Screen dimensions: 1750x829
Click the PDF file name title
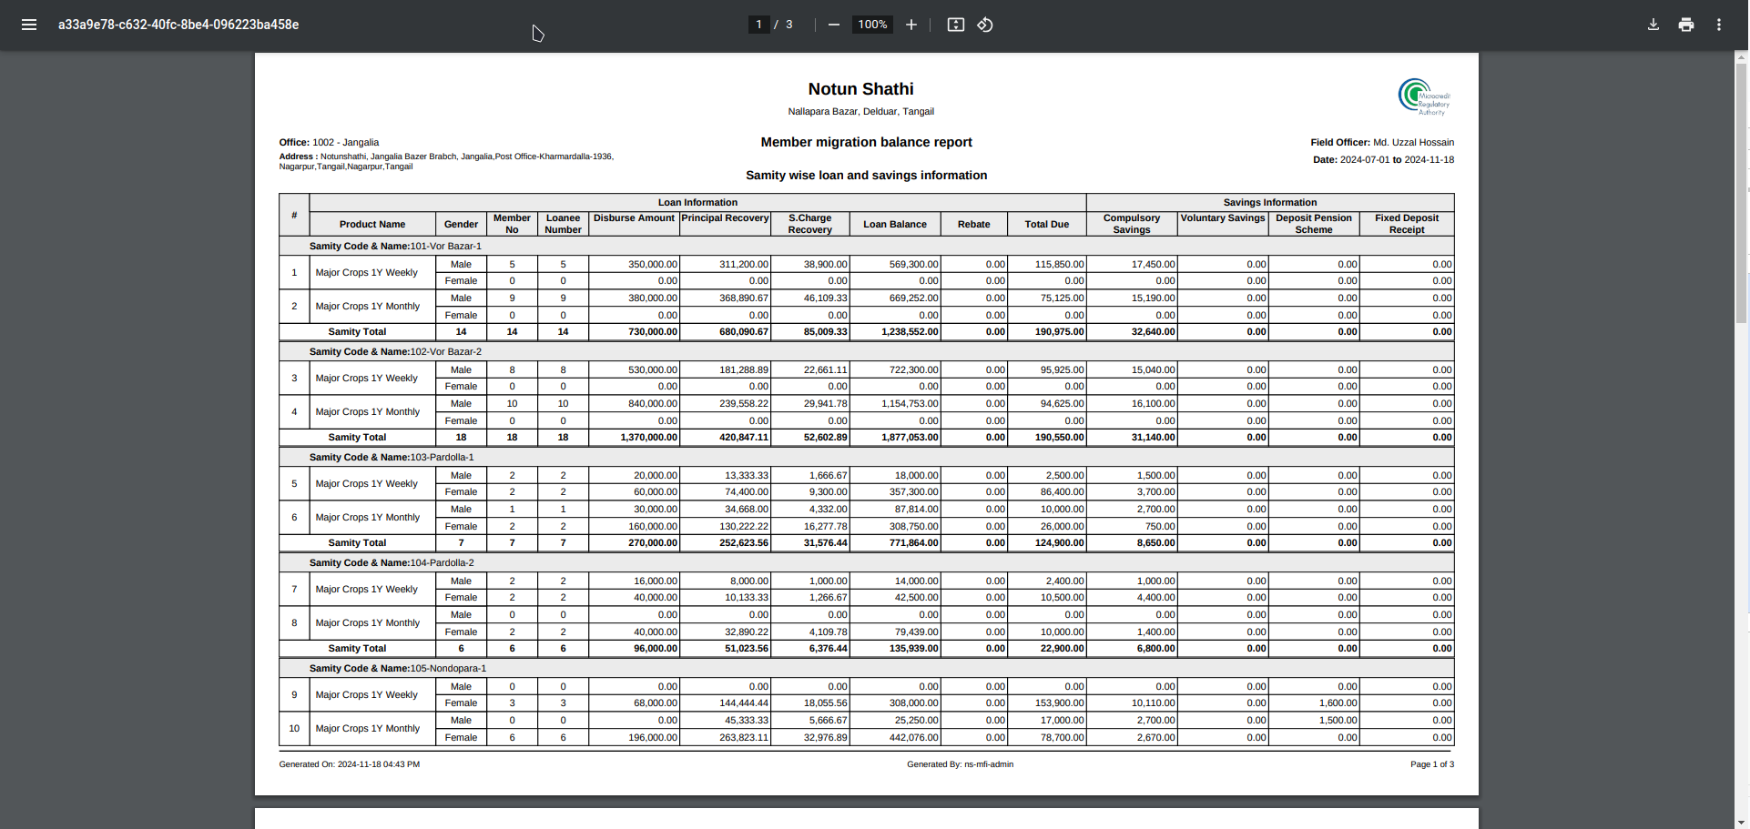coord(178,25)
